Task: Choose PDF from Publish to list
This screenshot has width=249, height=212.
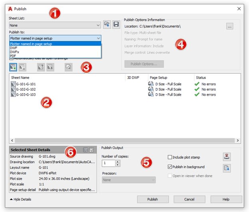Action: 55,56
